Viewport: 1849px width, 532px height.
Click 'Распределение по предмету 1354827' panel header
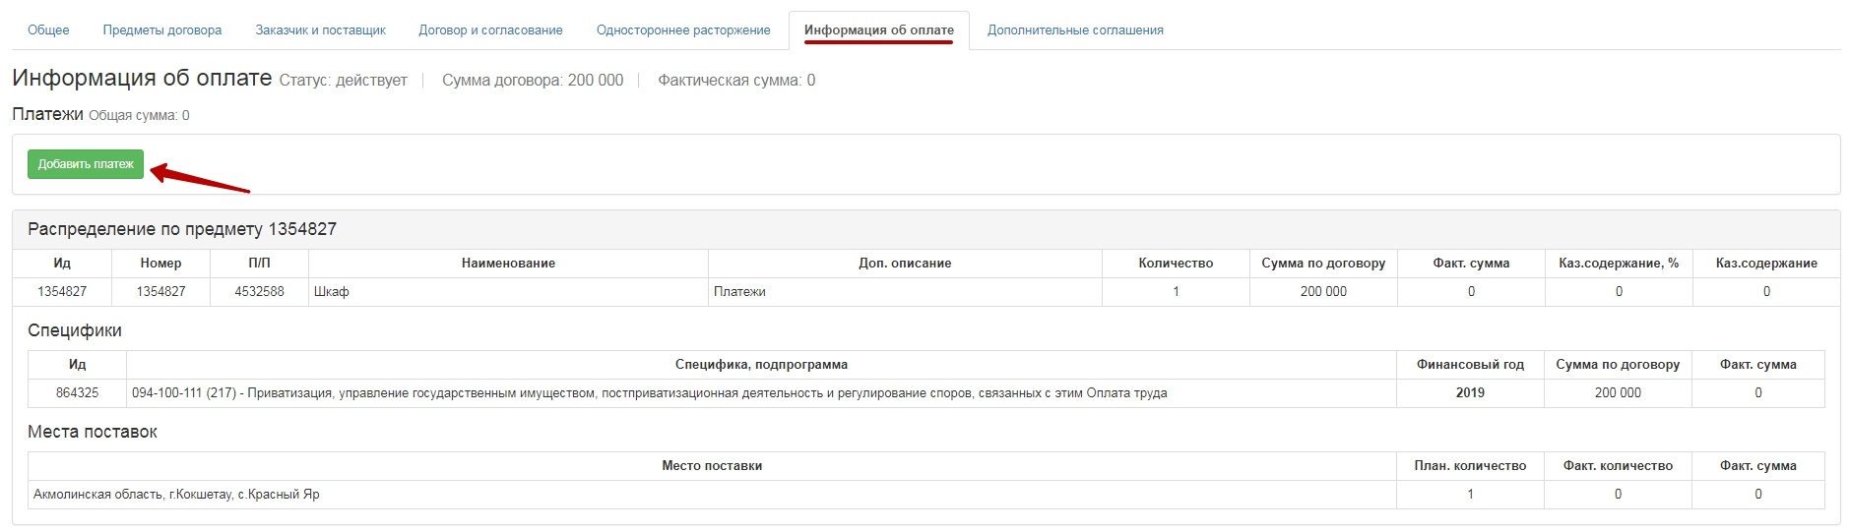[x=182, y=229]
